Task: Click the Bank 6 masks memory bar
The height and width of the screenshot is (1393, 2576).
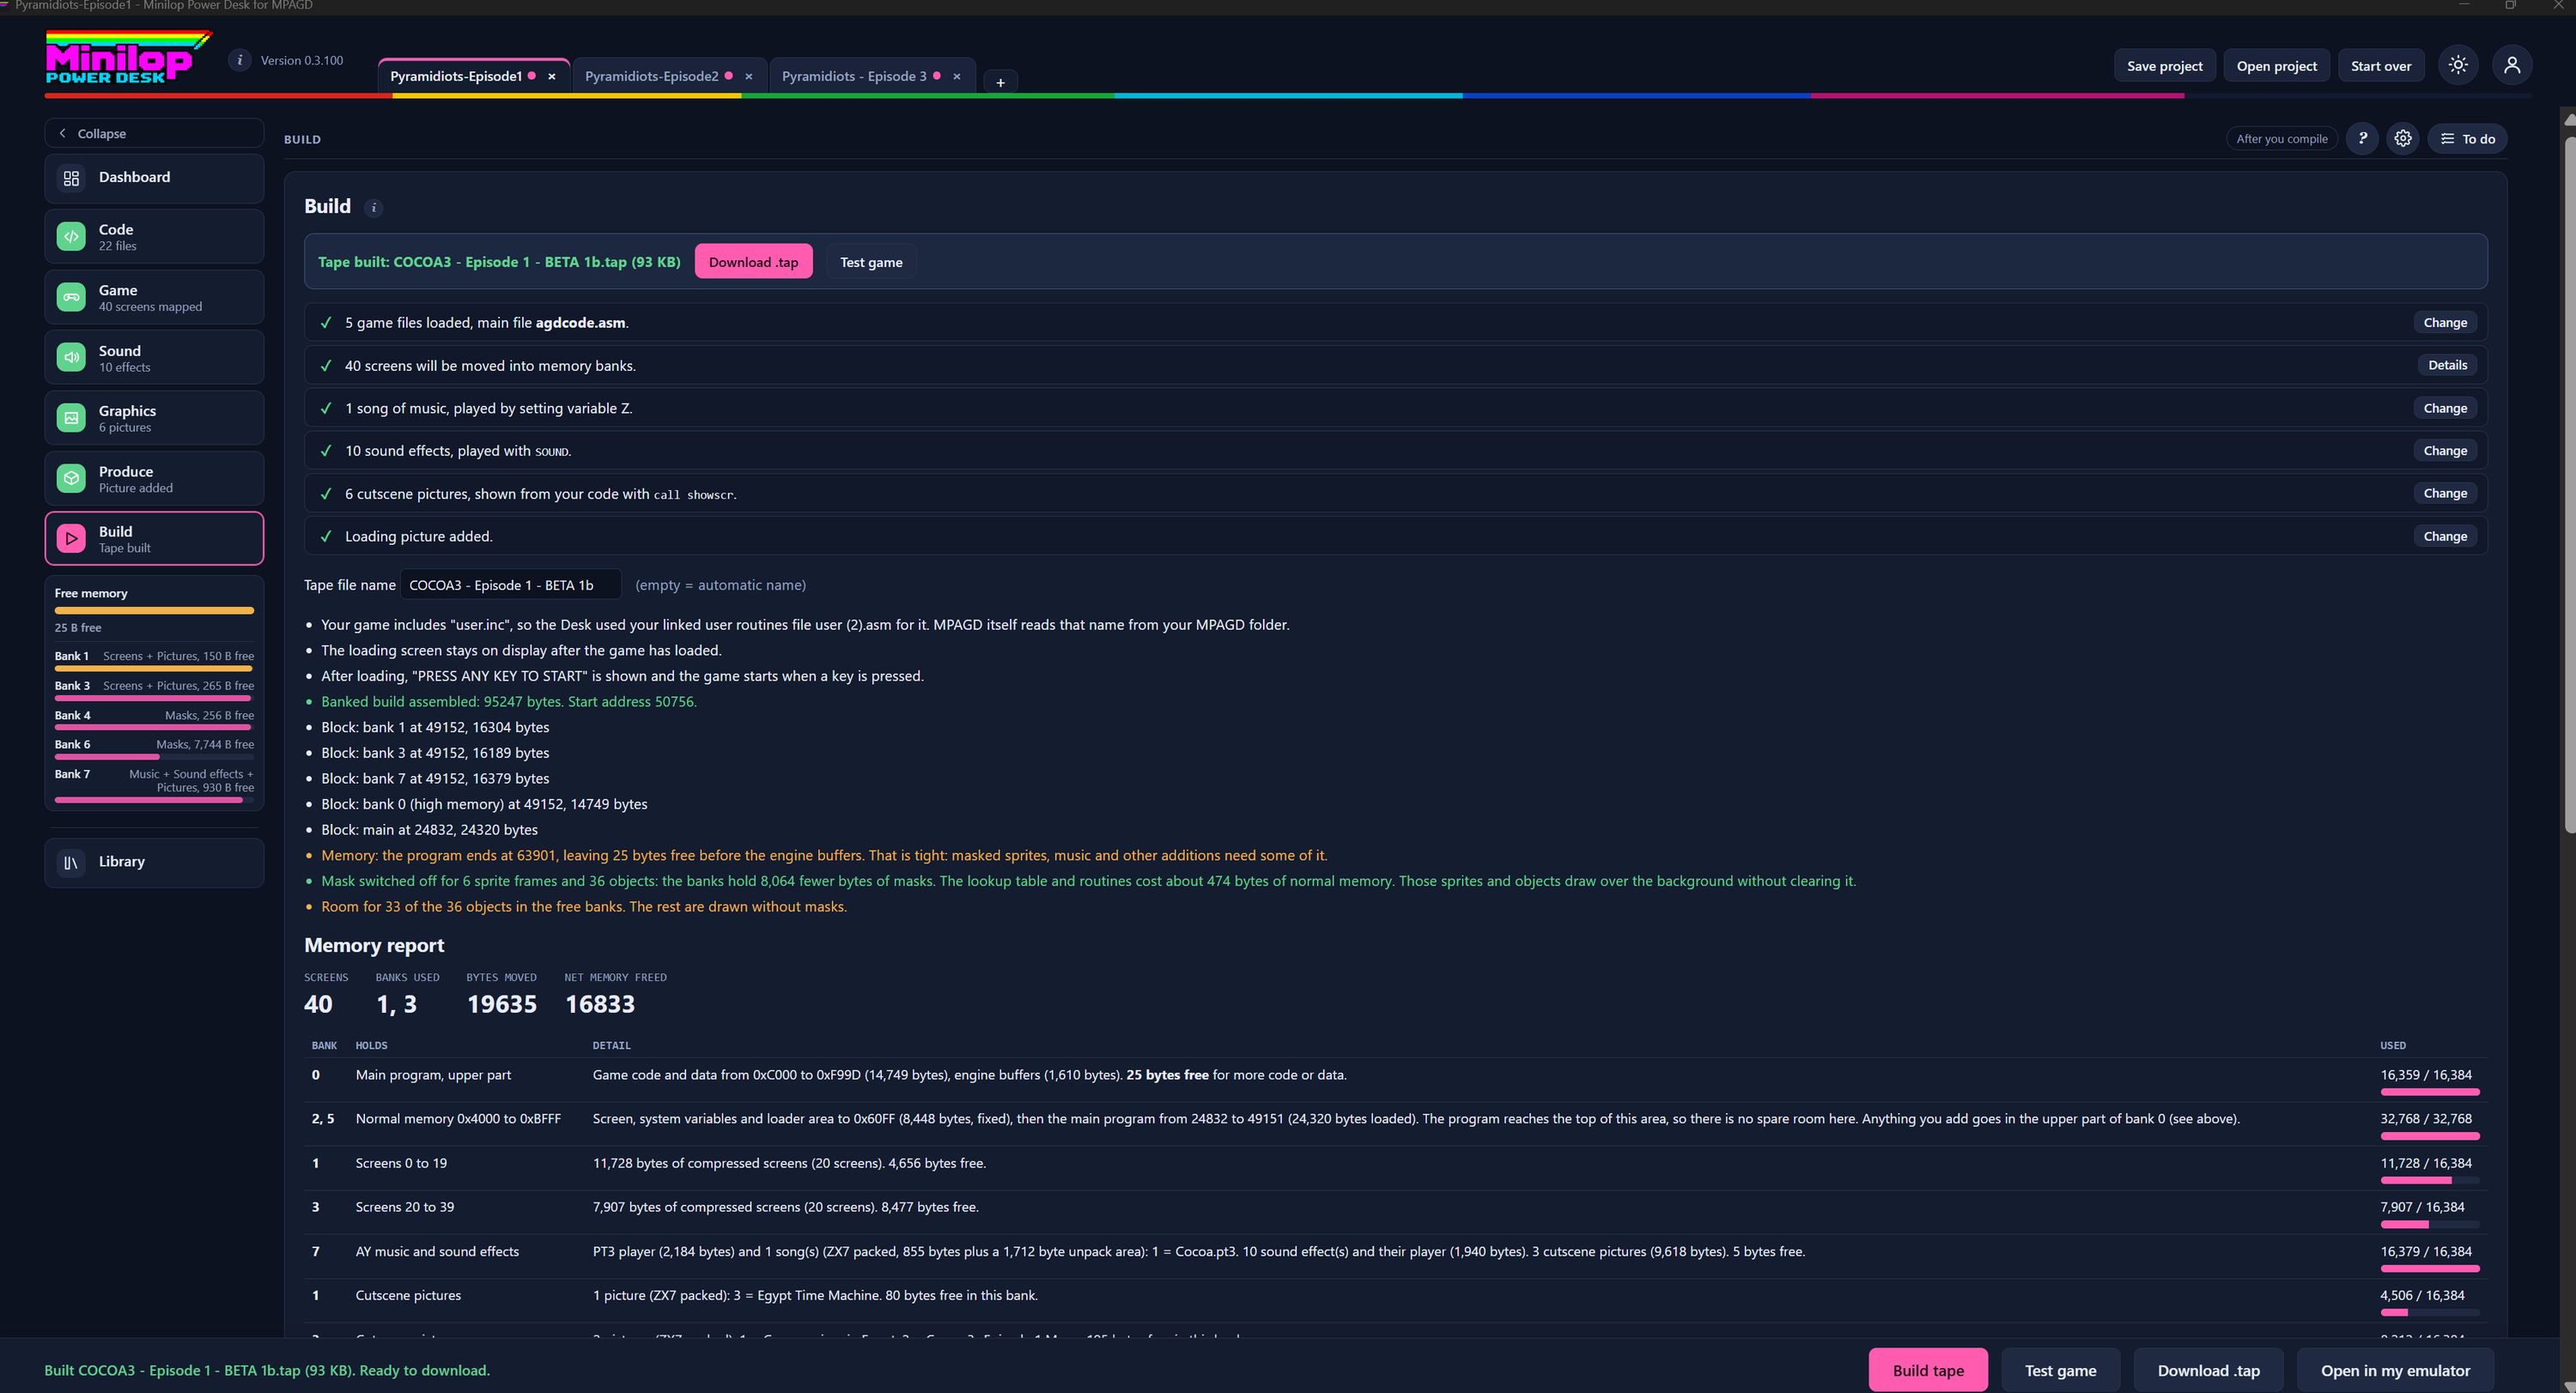Action: [154, 758]
